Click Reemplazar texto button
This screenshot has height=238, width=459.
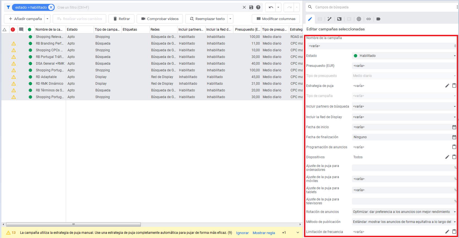pos(207,19)
